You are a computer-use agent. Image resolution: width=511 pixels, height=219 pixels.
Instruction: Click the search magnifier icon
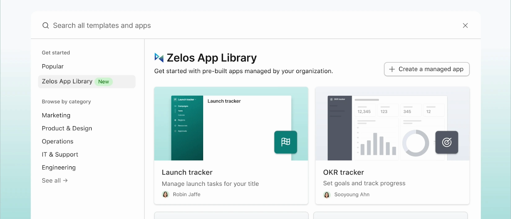46,26
